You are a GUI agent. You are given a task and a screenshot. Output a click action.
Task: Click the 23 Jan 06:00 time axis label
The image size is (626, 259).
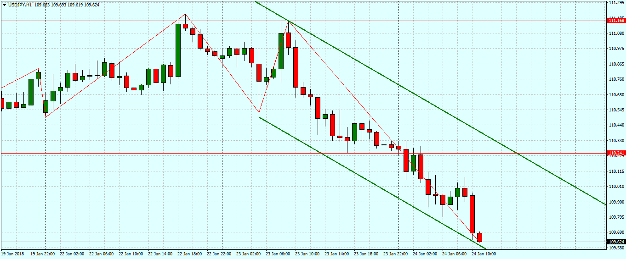[278, 253]
